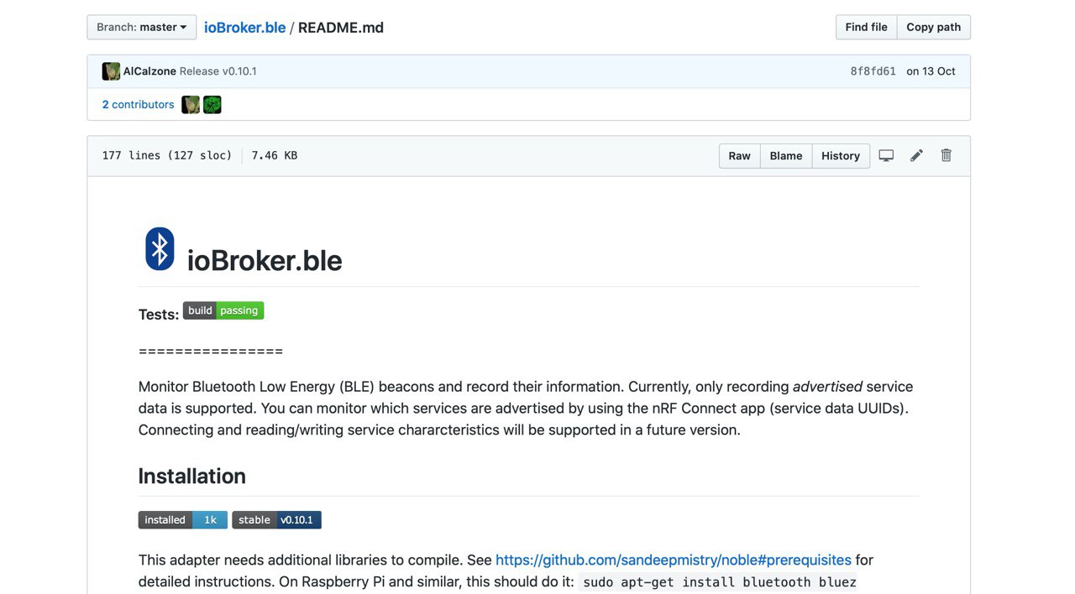This screenshot has height=594, width=1075.
Task: Click the sudo apt-get install code snippet
Action: [720, 582]
